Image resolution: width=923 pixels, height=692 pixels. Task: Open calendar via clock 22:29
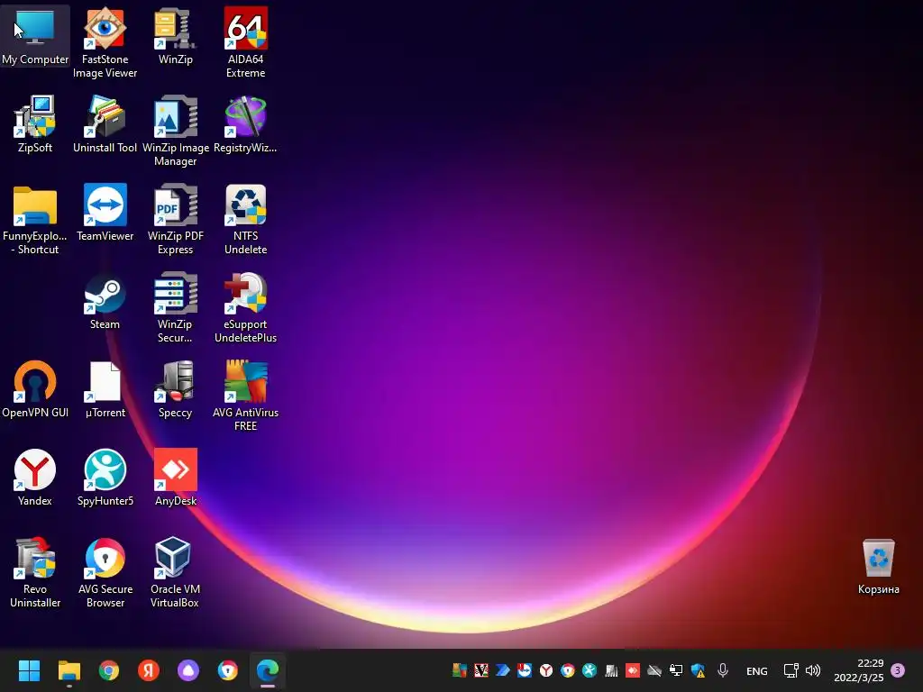point(859,670)
